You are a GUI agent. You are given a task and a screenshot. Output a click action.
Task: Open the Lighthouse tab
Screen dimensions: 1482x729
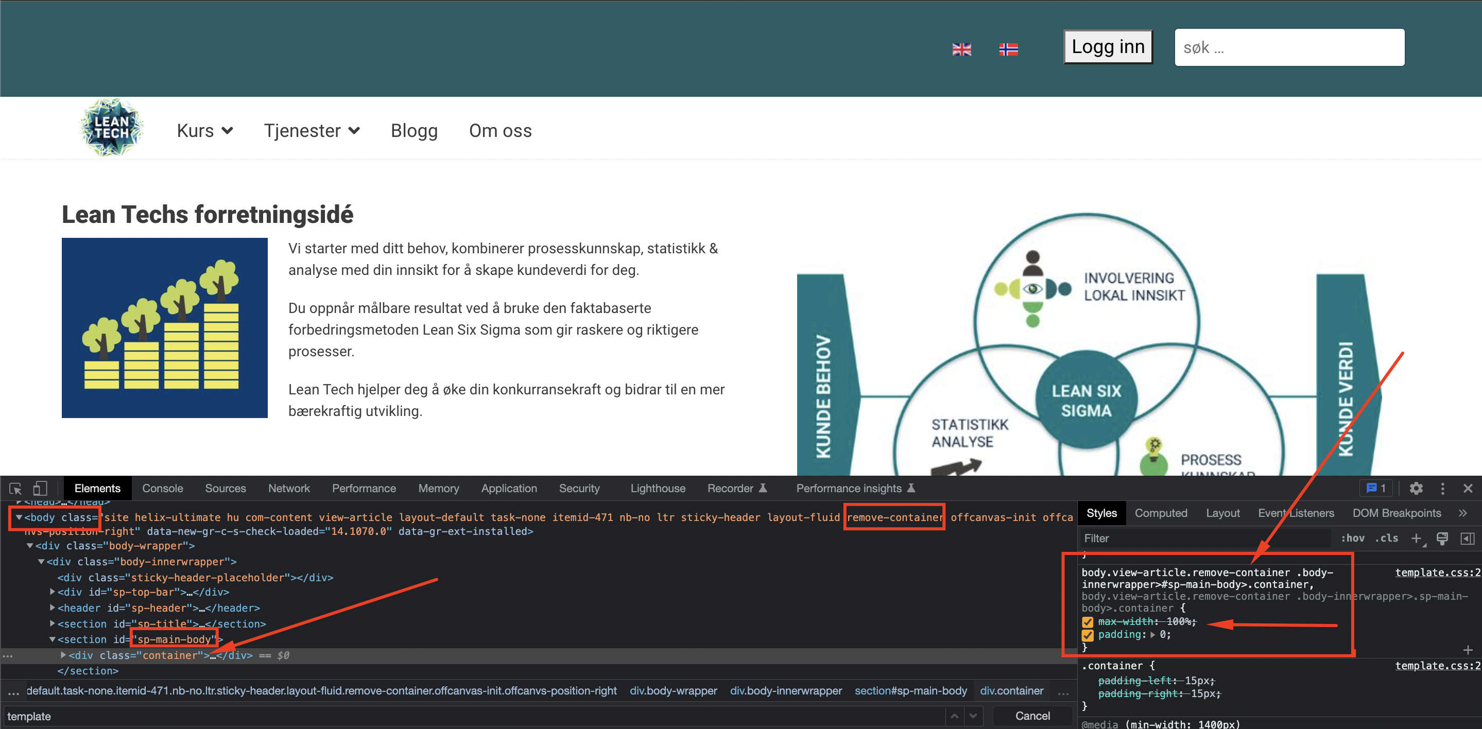click(x=658, y=489)
